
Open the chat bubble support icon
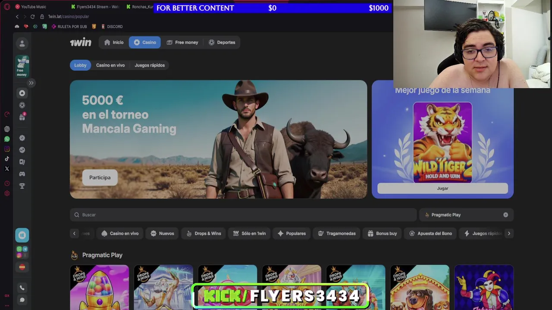pyautogui.click(x=22, y=300)
